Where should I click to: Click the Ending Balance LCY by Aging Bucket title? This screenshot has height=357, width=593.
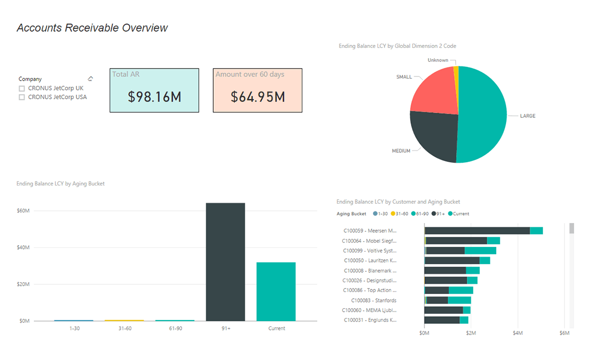point(60,183)
